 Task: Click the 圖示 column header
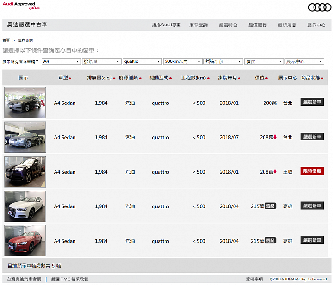point(24,78)
